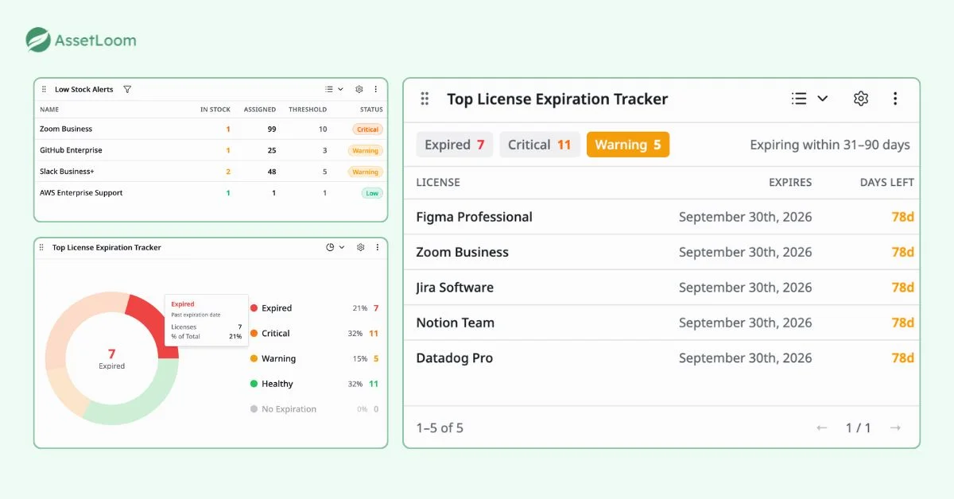Click Warning badge for GitHub Enterprise

point(366,150)
